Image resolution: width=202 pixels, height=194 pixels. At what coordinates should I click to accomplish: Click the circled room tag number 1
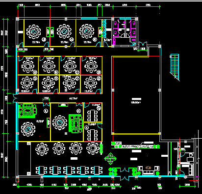coord(46,111)
